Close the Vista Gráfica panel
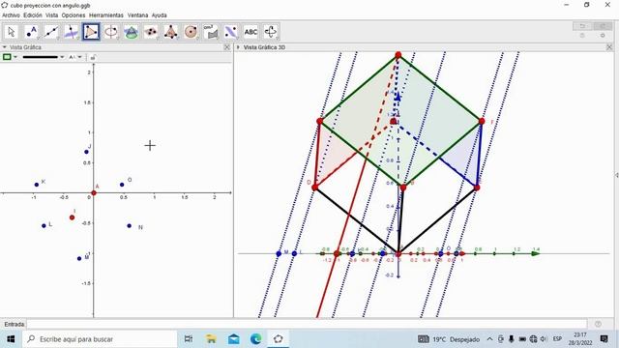The height and width of the screenshot is (348, 619). tap(227, 47)
